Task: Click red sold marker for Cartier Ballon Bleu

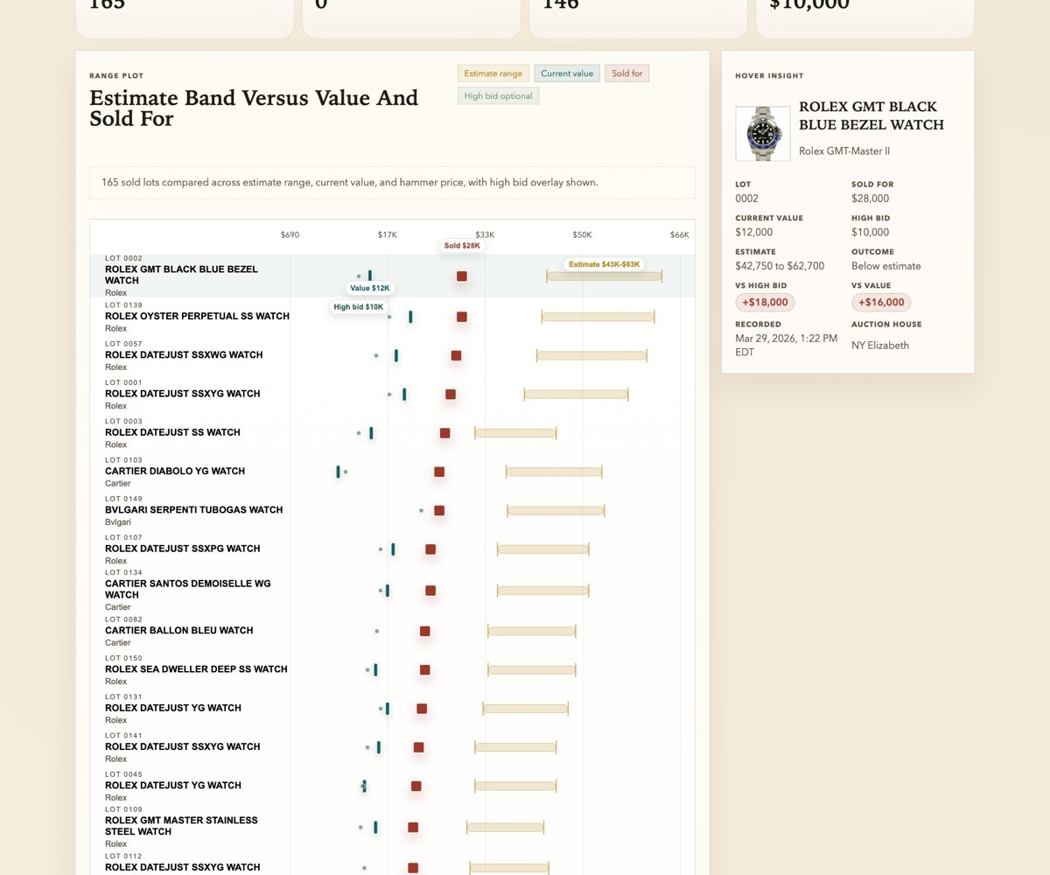Action: [424, 631]
